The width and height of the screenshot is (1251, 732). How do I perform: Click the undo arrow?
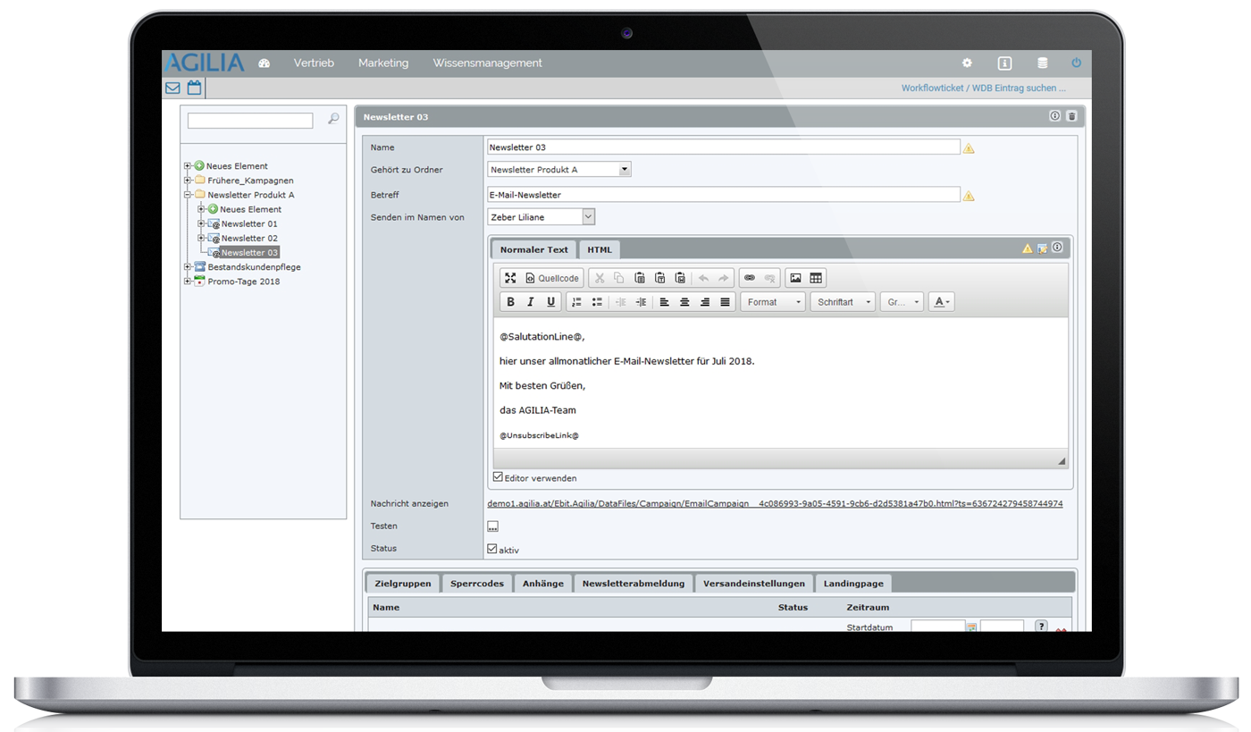click(704, 278)
